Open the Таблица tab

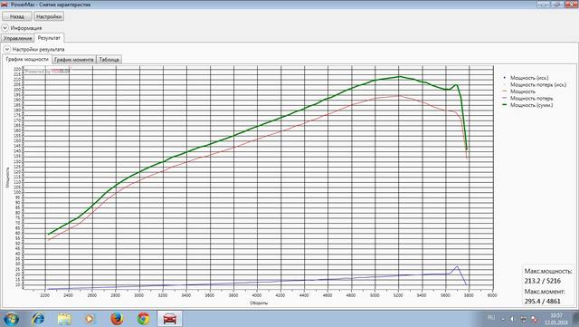(x=109, y=60)
